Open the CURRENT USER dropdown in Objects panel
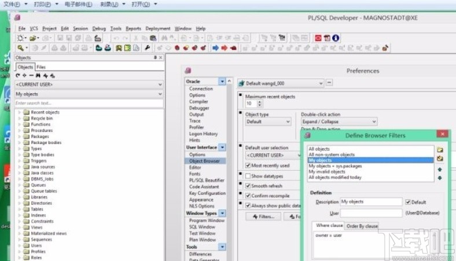 click(160, 84)
